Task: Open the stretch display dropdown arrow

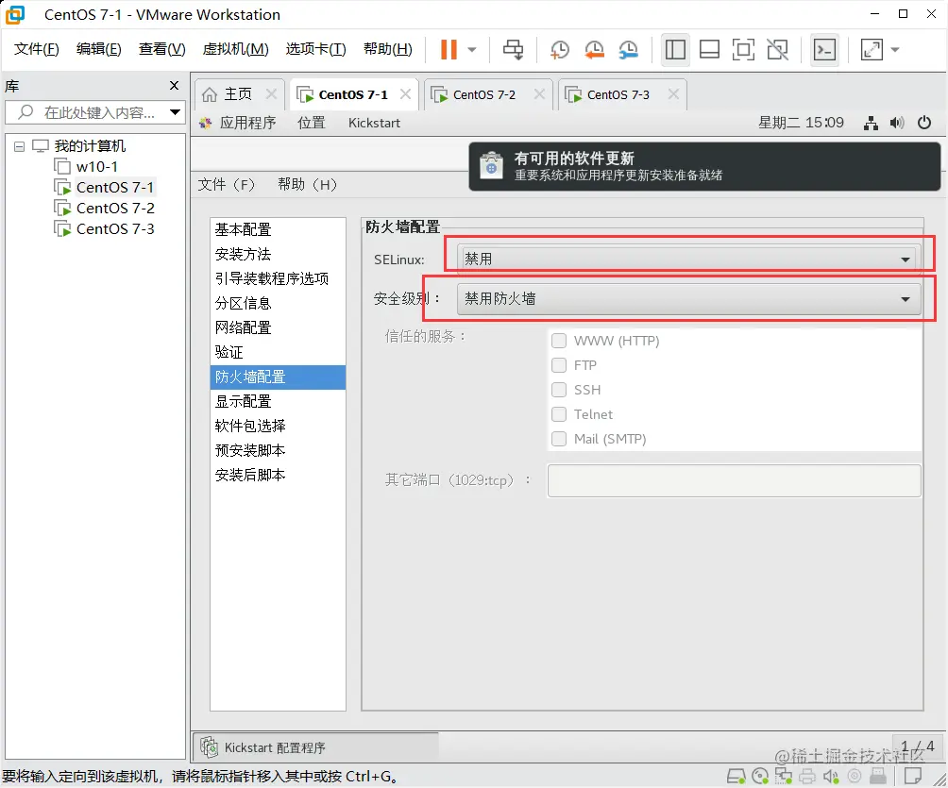Action: pyautogui.click(x=895, y=50)
